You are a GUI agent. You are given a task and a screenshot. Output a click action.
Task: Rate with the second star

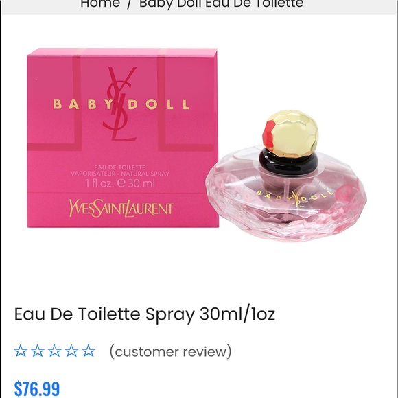coord(38,351)
